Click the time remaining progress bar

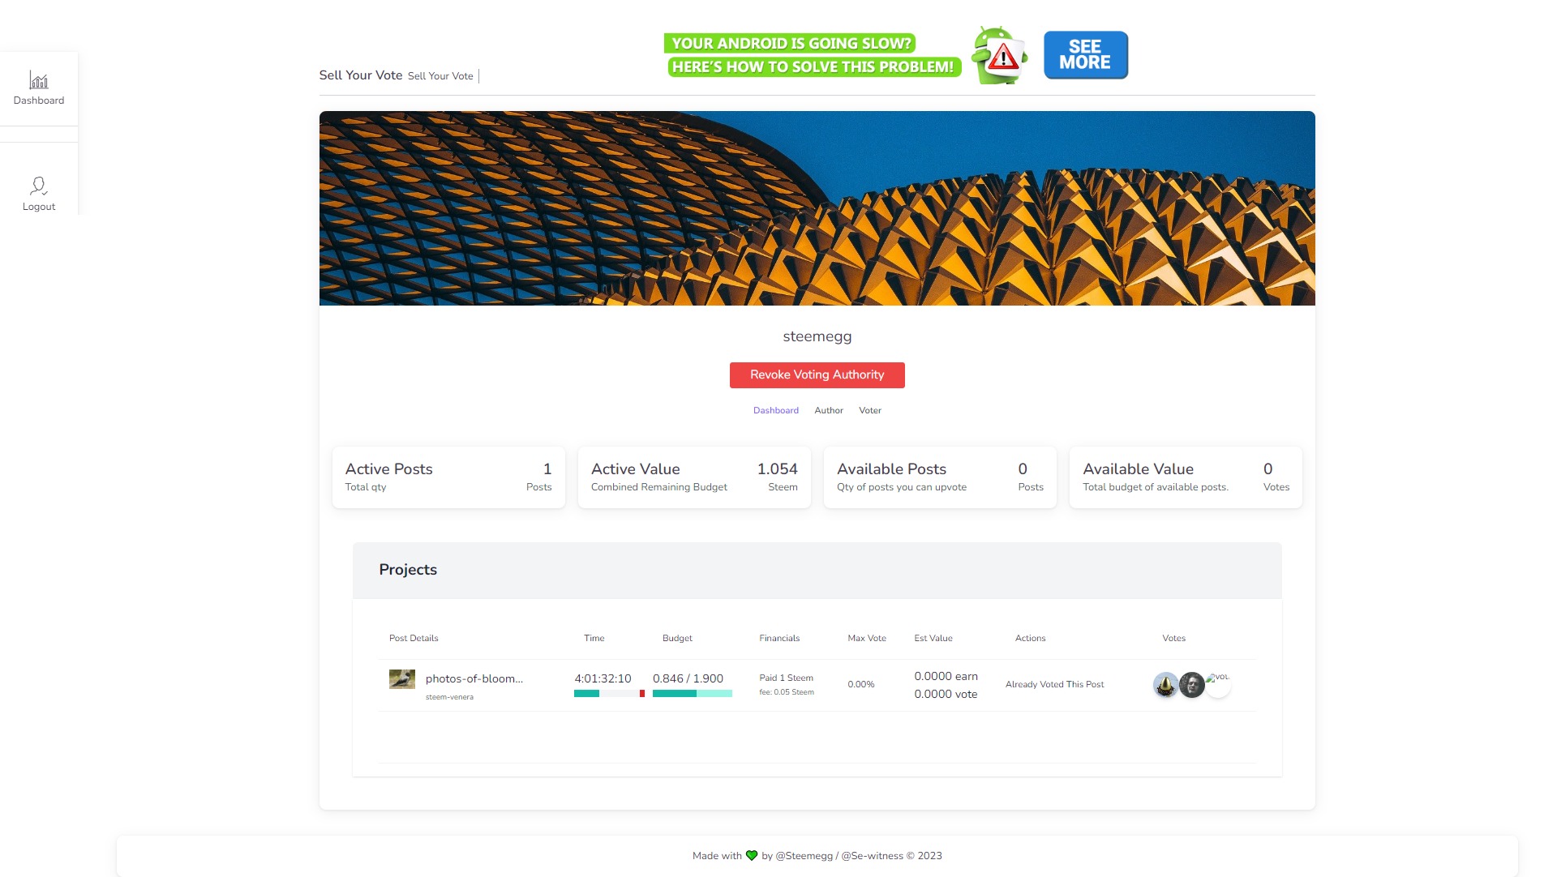coord(609,694)
